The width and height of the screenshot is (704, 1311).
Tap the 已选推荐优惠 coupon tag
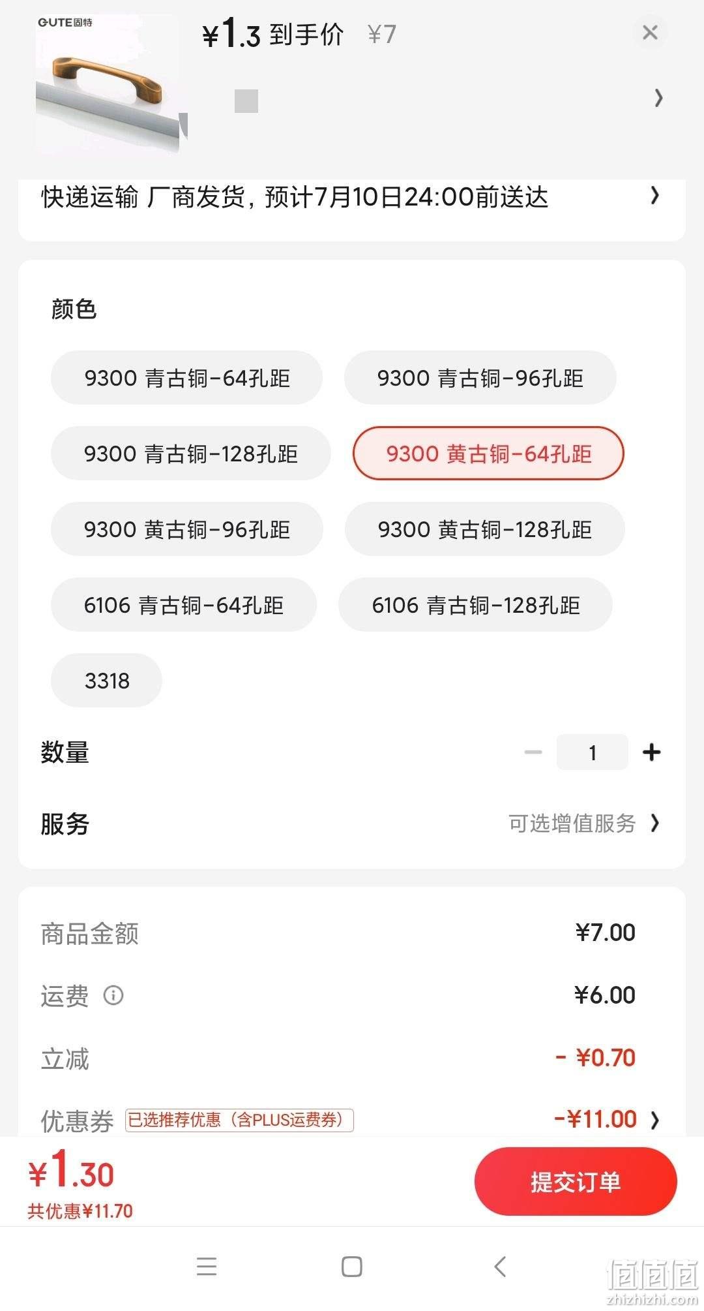(239, 1120)
